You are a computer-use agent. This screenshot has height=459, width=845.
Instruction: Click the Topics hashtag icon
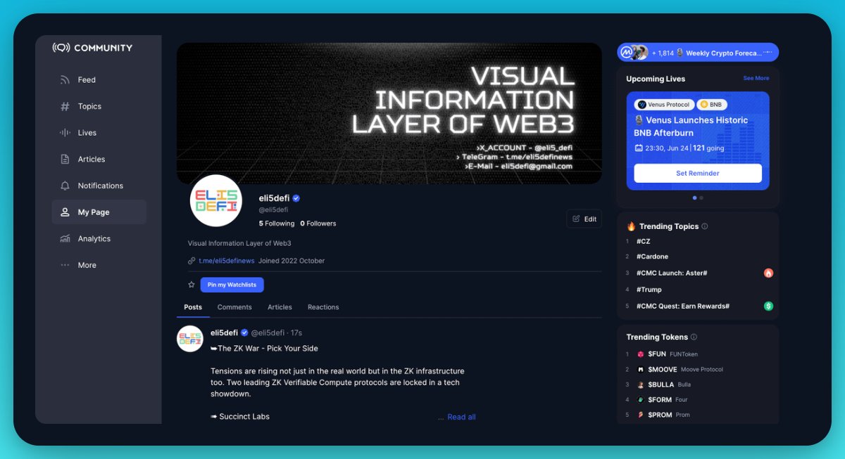65,106
